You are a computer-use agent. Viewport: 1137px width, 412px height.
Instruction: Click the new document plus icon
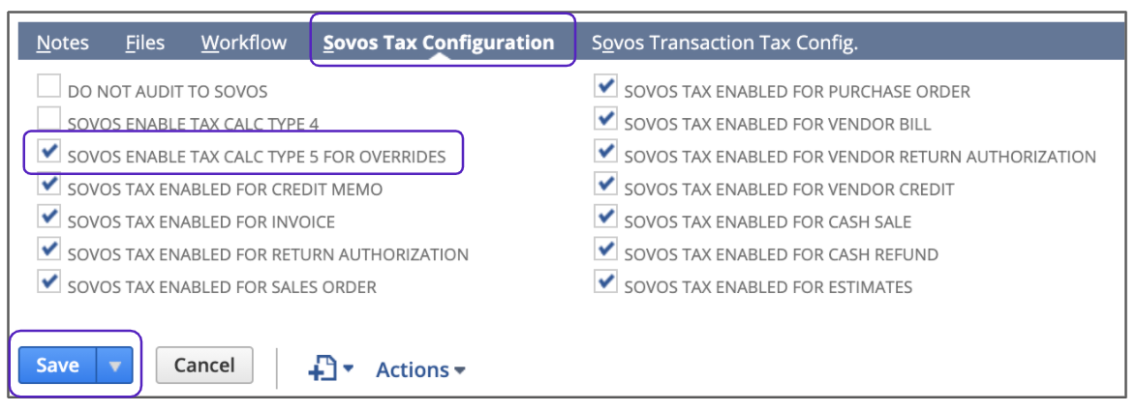pos(324,368)
